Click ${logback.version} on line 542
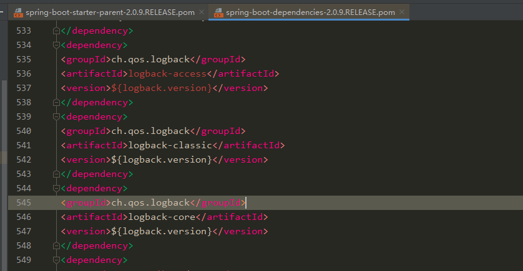The width and height of the screenshot is (523, 271). coord(162,159)
